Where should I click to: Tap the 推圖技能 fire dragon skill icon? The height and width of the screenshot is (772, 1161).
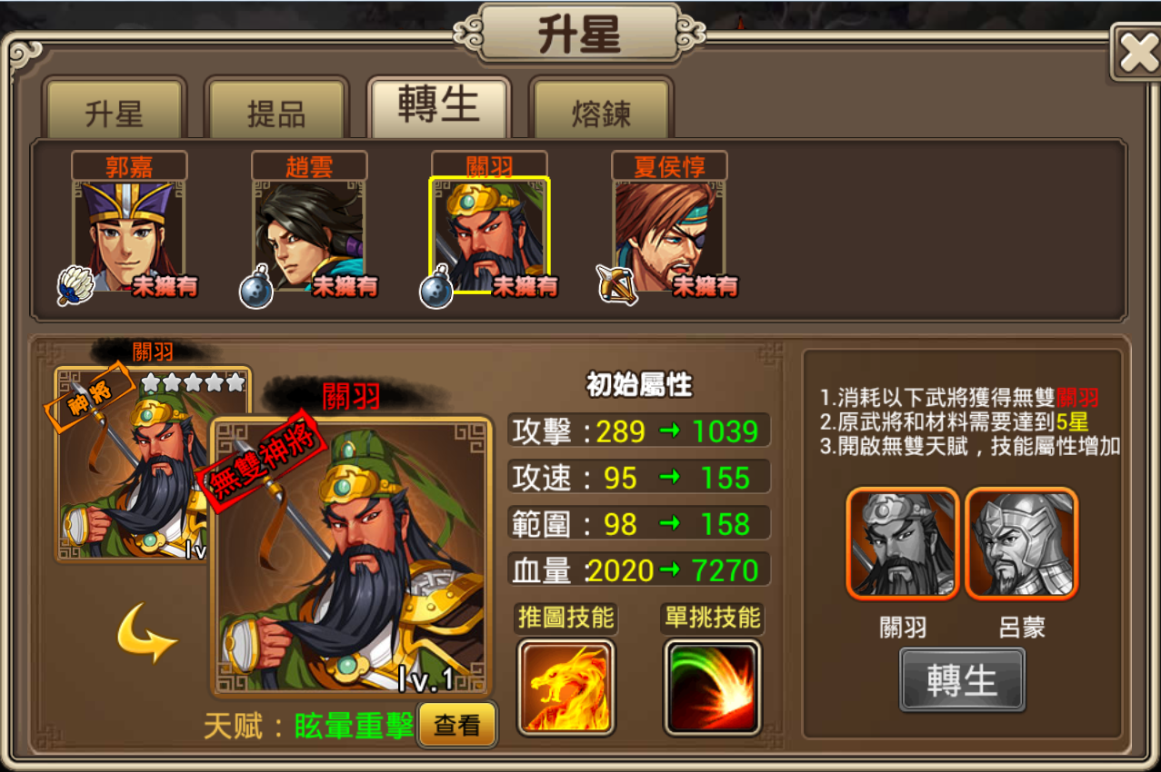point(565,687)
